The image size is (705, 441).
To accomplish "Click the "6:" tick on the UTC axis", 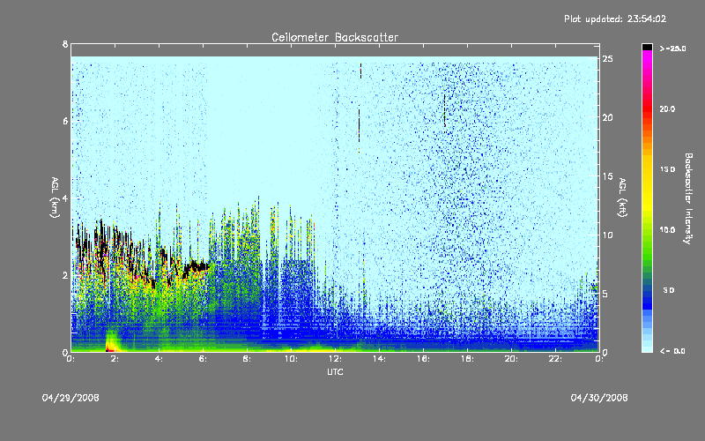I will click(203, 359).
